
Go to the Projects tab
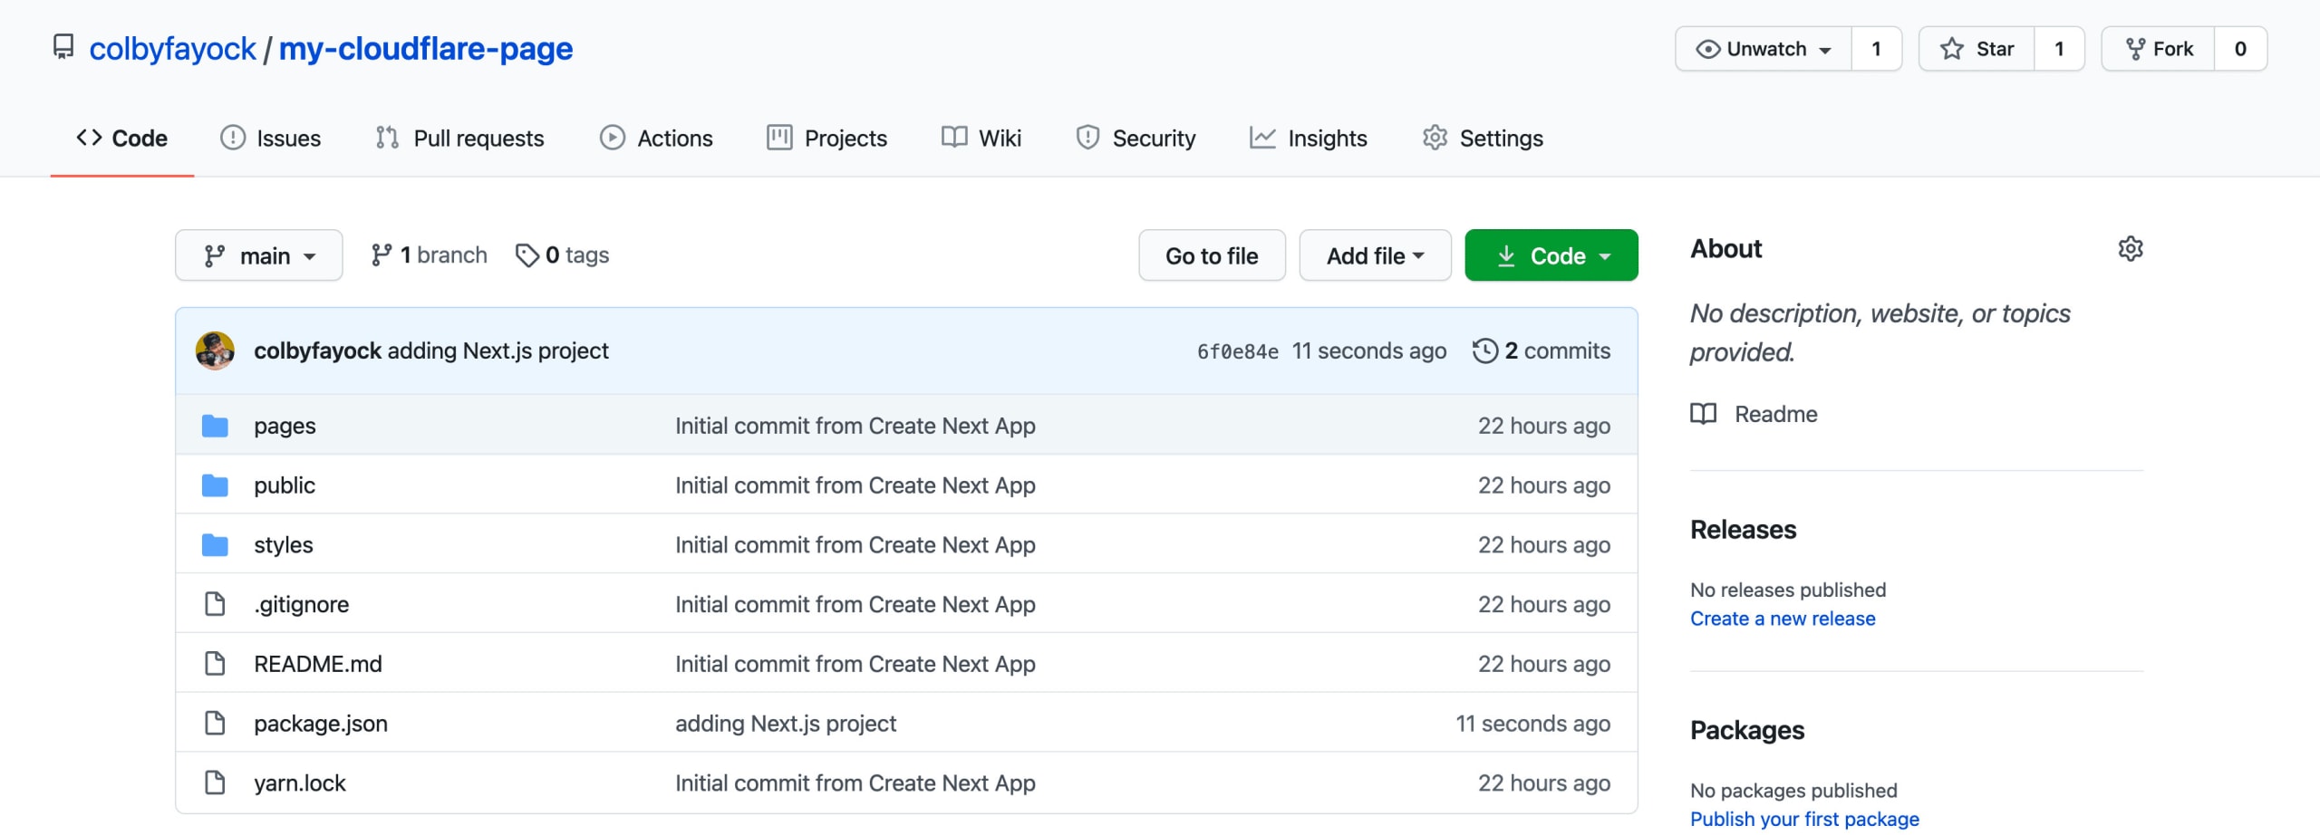[x=826, y=138]
